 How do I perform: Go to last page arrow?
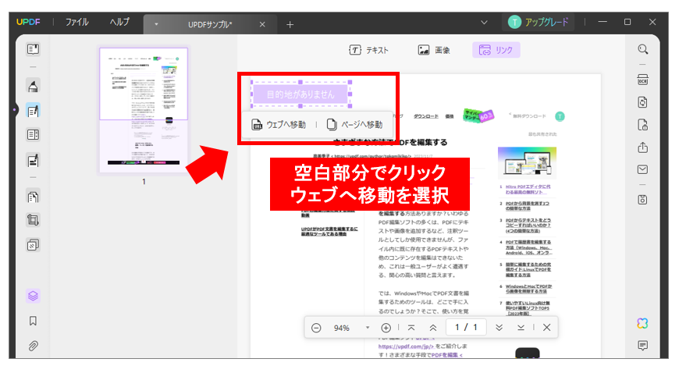(x=521, y=328)
